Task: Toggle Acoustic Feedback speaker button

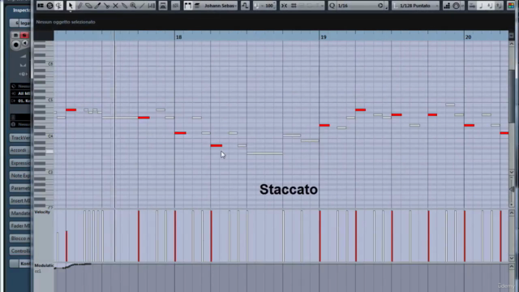Action: (58, 6)
